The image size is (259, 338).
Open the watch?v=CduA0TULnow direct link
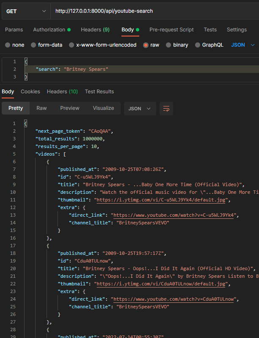pos(174,299)
